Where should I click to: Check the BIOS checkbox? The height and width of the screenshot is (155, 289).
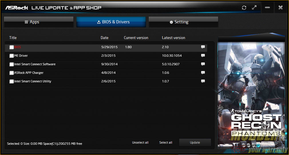point(12,47)
